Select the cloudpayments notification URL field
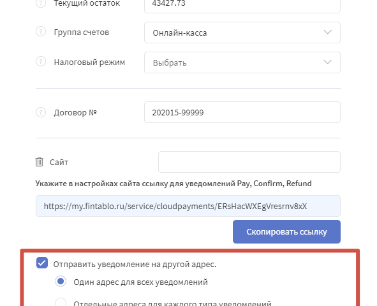This screenshot has width=377, height=306. 188,206
